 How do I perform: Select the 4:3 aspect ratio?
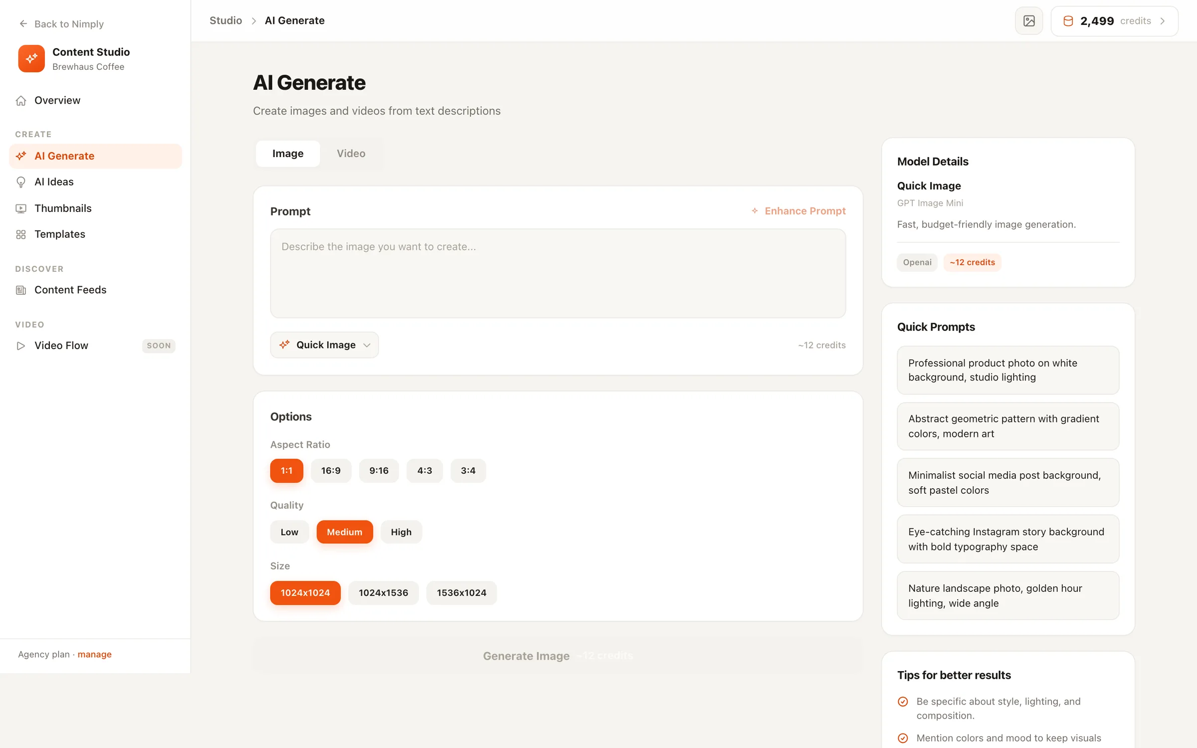click(424, 471)
